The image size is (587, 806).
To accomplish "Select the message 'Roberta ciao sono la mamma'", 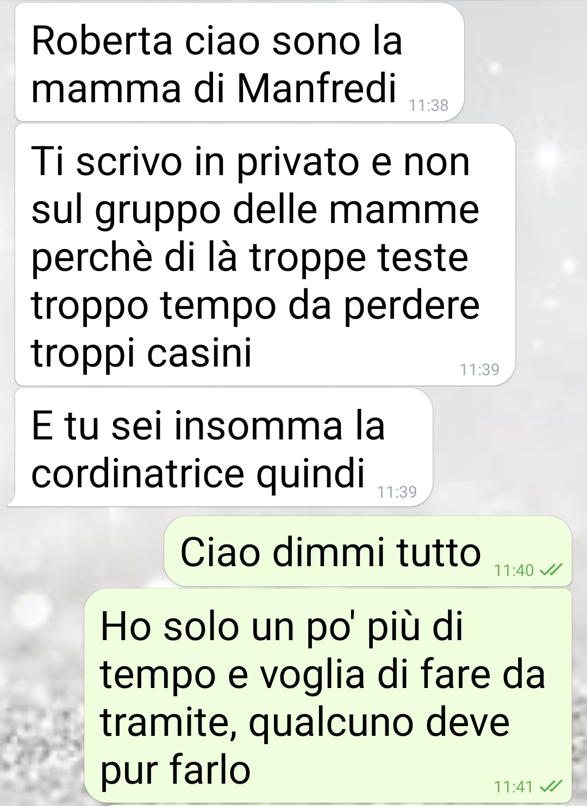I will 239,63.
